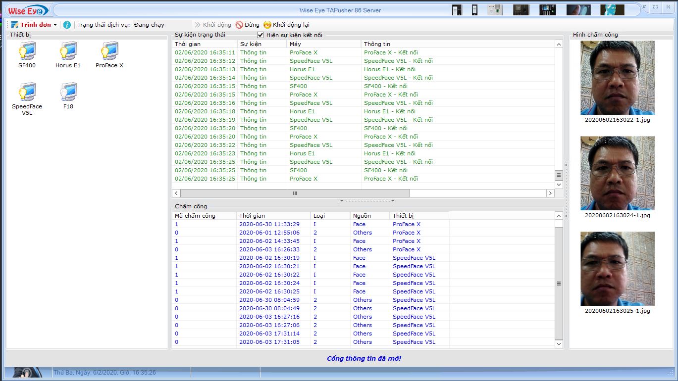Click down arrow of status events scrollbar

[559, 185]
